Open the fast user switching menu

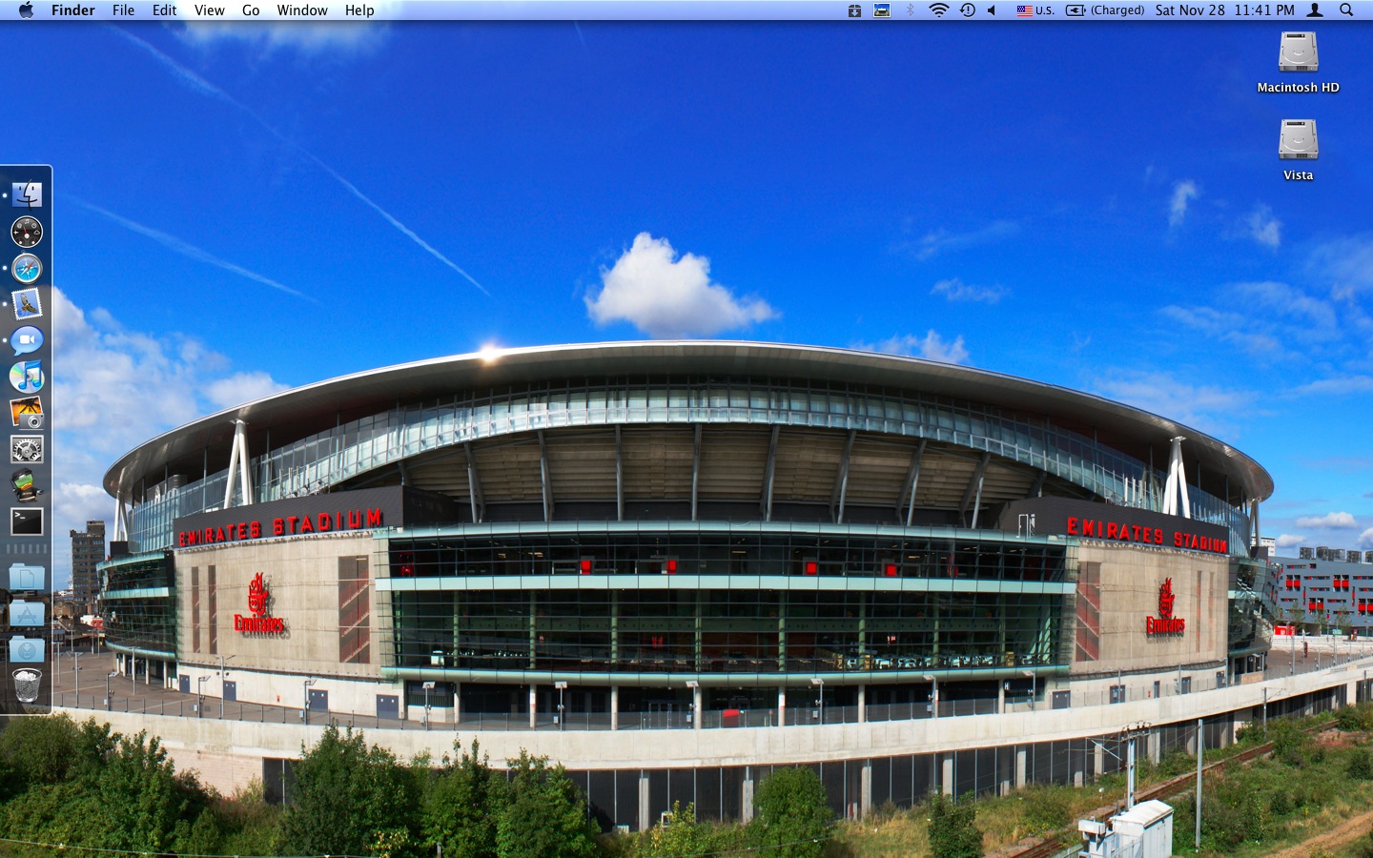[x=1315, y=10]
